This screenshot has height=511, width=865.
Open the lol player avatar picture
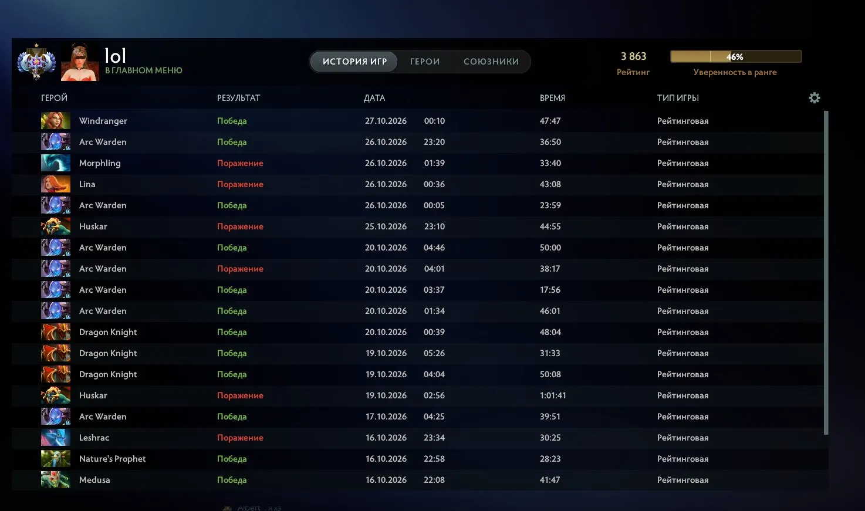coord(80,62)
